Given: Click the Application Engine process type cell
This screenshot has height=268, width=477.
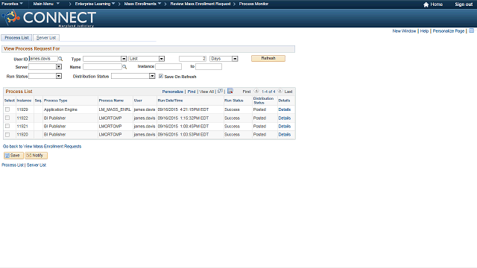Looking at the screenshot, I should [60, 109].
